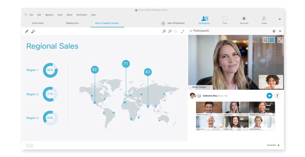
Task: Click the Cisco WebEx Meeting Center title
Action: (x=153, y=10)
